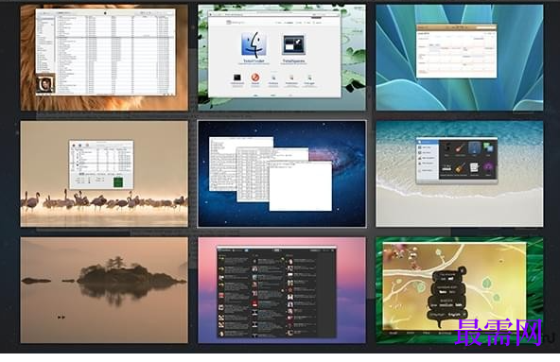This screenshot has height=362, width=560.
Task: Select the white sheet-music project icon
Action: pyautogui.click(x=474, y=167)
